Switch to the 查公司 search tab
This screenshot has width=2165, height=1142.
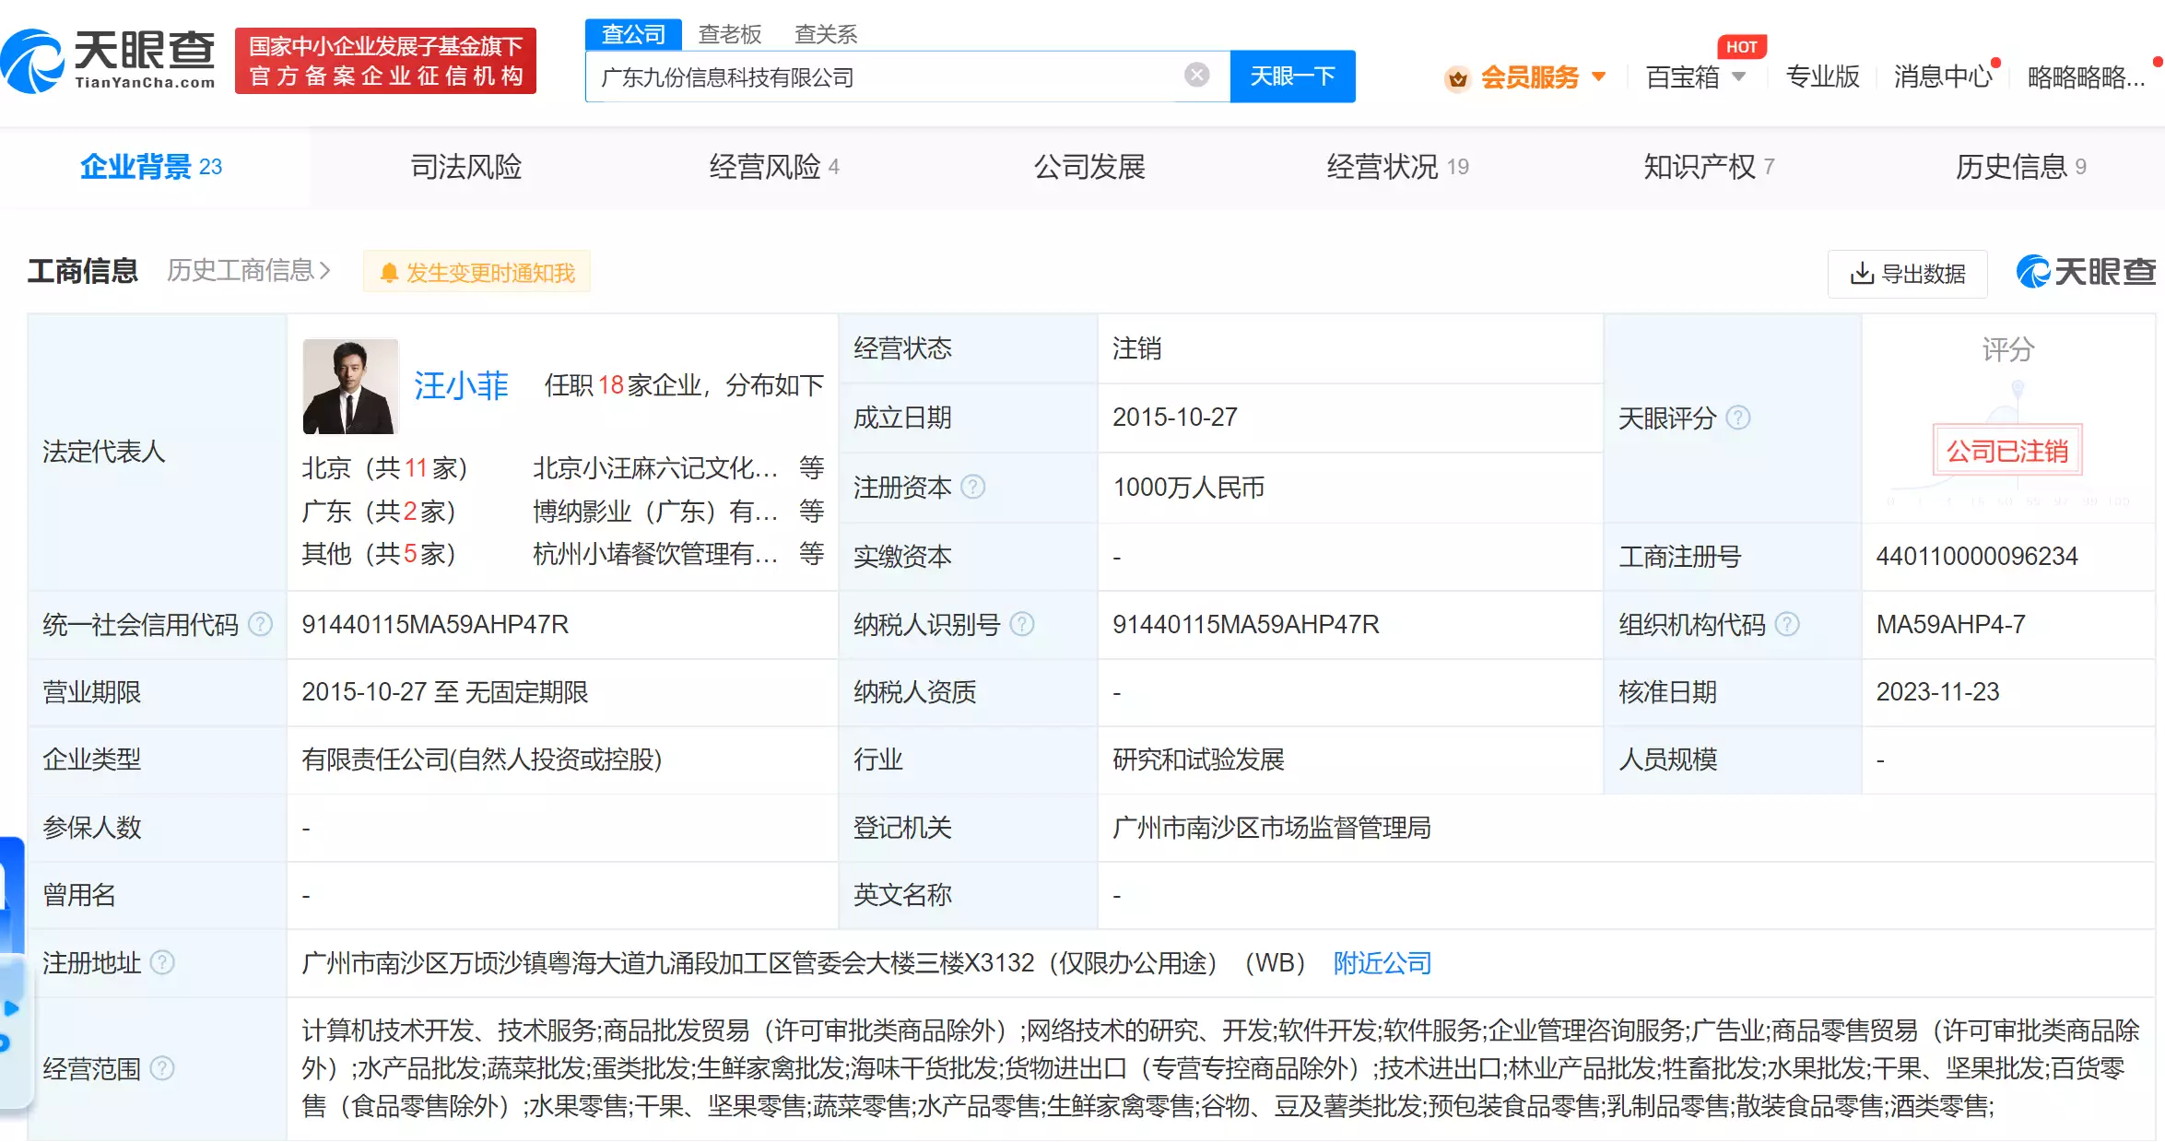(633, 34)
